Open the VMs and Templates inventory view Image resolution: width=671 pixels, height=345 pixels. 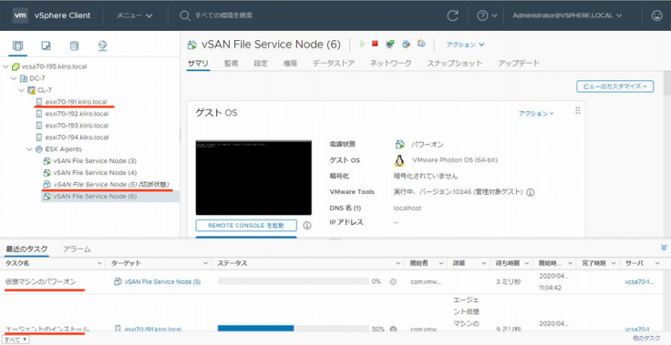click(46, 46)
